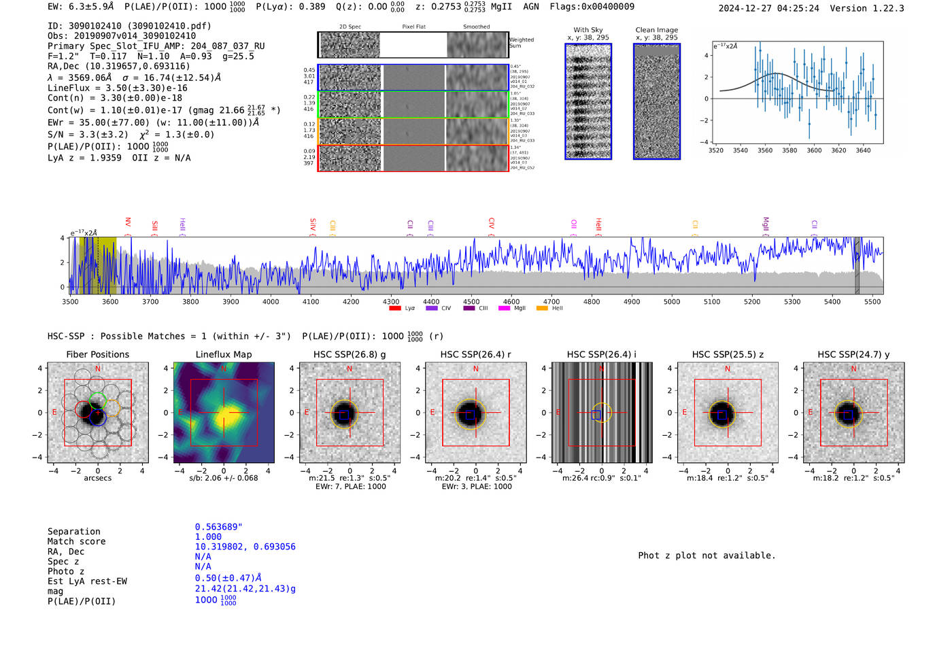Screen dimensions: 952x648
Task: Select the green-bordered fiber spectrum row
Action: pyautogui.click(x=413, y=105)
